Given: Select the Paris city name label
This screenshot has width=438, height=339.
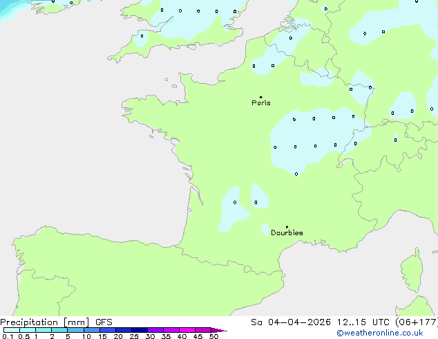Looking at the screenshot, I should click(261, 103).
